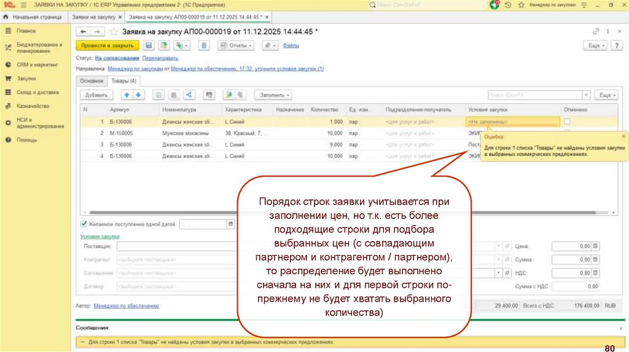Open the Отчеты dropdown

236,45
